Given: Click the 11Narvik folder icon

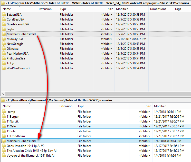Looking at the screenshot, I should pos(4,121).
